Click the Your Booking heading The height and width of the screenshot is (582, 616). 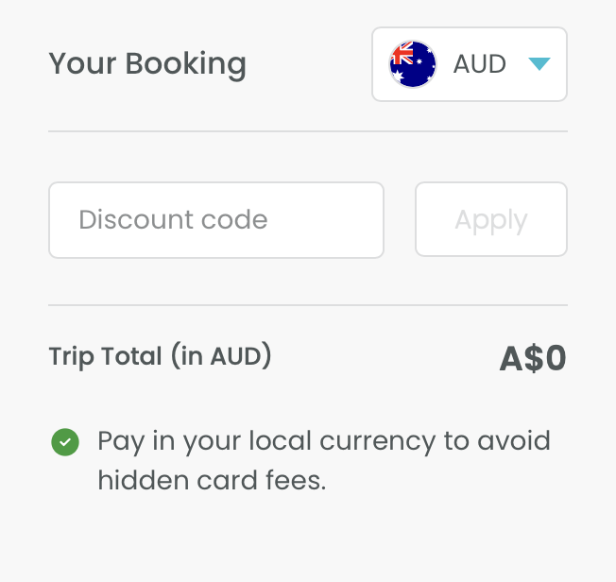[x=147, y=64]
